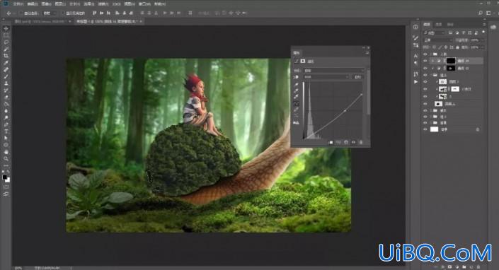Hide the second Curves layer via eye icon
The height and width of the screenshot is (270, 499).
pos(425,68)
